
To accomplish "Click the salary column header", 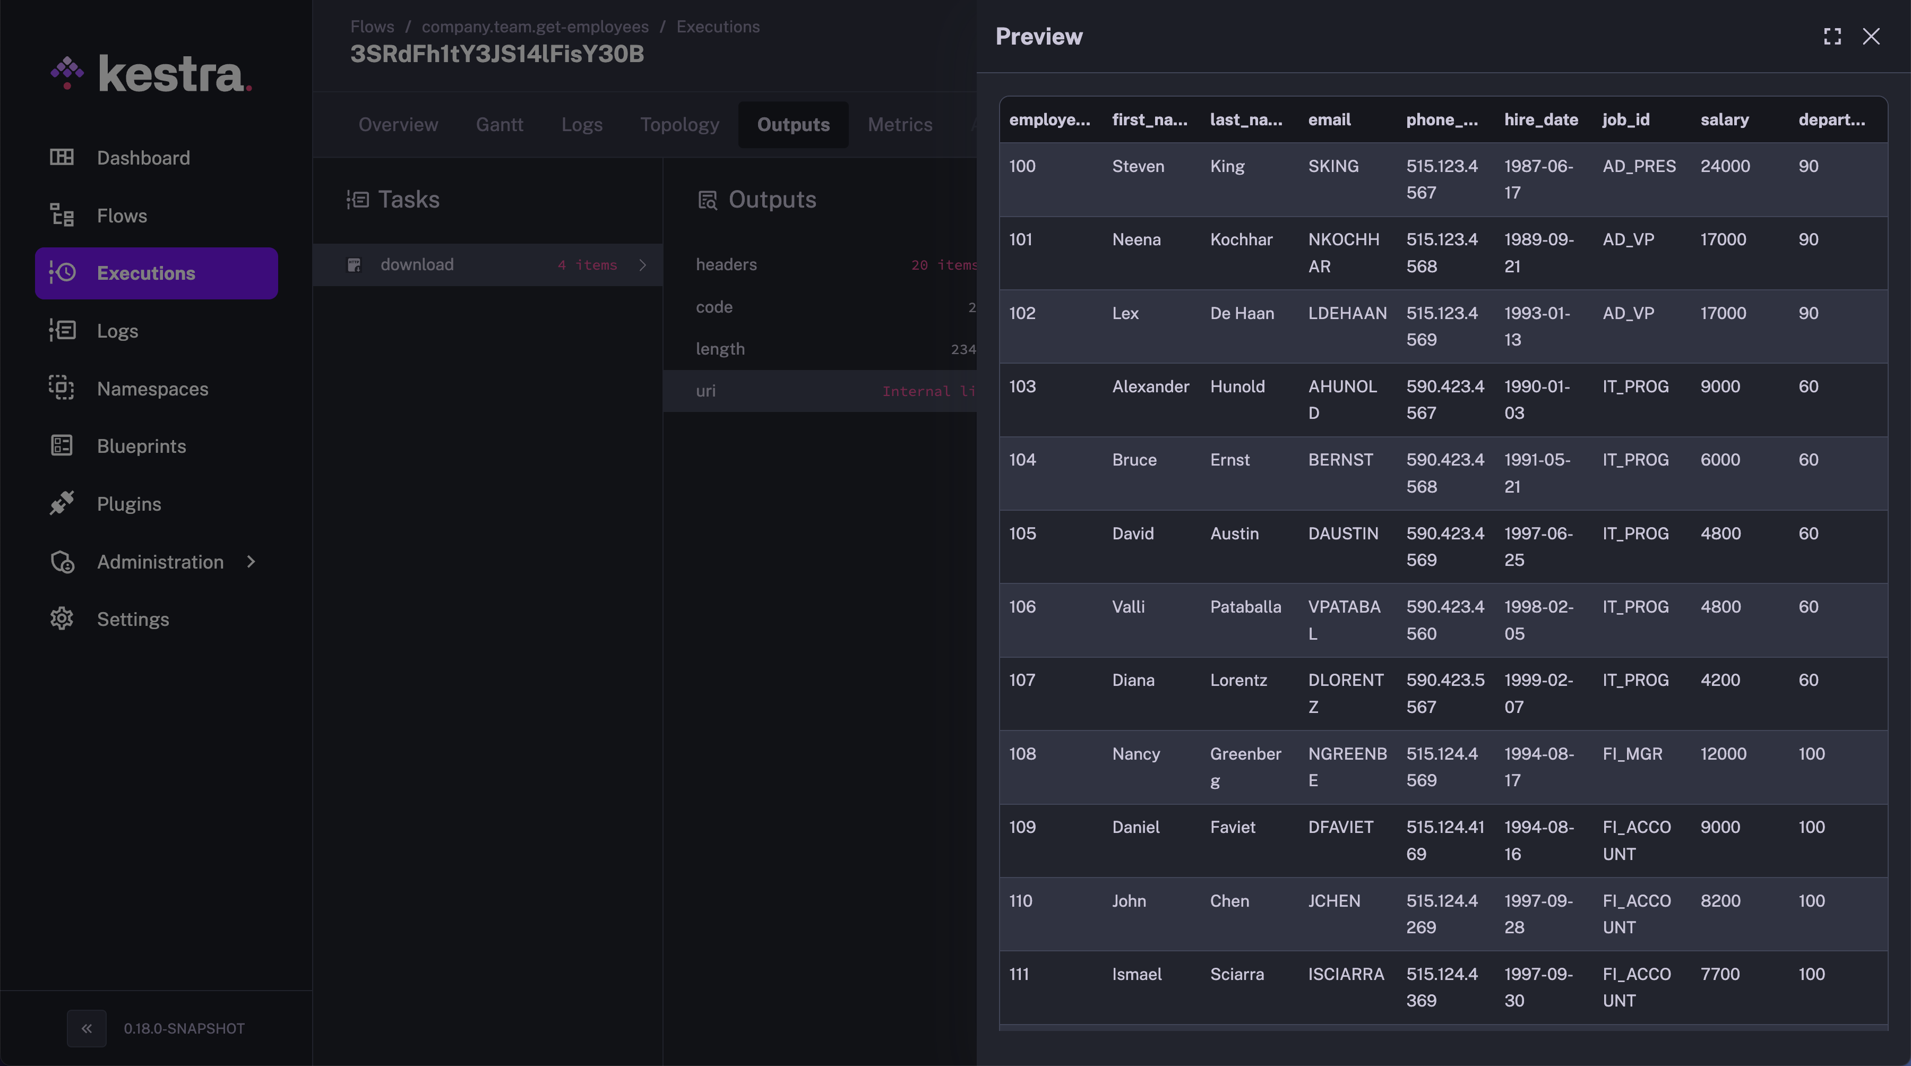I will 1724,119.
